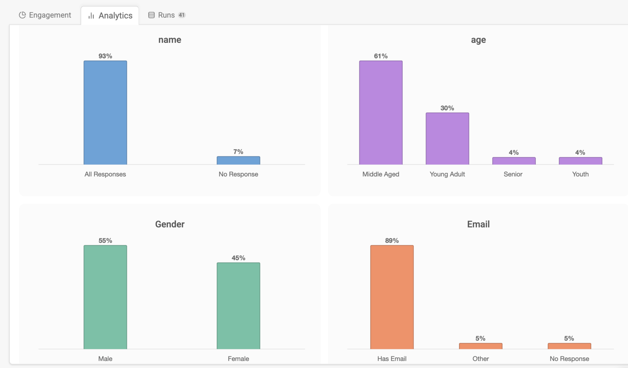Screen dimensions: 628x368
Task: Click the 93% value label
Action: [x=105, y=56]
